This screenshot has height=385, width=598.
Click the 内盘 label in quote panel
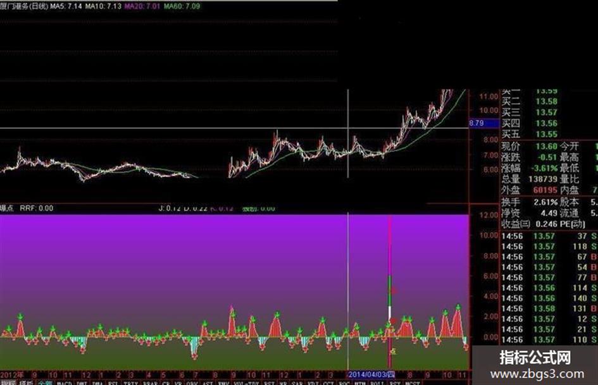coord(570,190)
